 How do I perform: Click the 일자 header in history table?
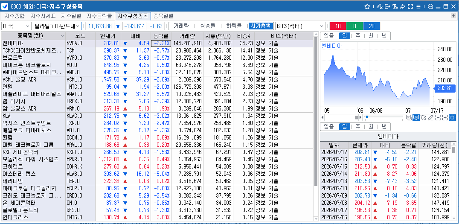tap(334, 145)
